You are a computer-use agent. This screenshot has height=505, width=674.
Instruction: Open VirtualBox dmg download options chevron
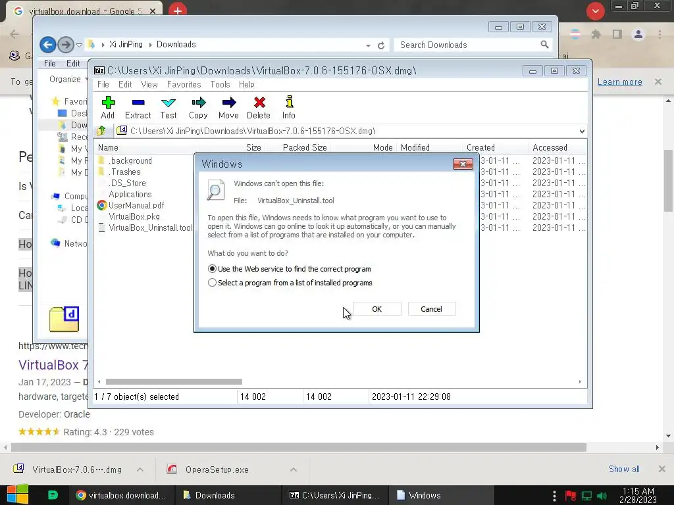140,469
